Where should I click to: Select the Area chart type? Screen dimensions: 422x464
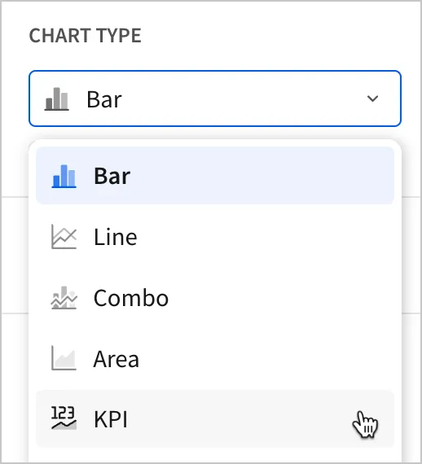[215, 358]
